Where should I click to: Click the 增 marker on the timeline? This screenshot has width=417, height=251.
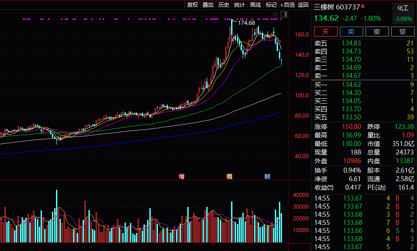[x=181, y=176]
